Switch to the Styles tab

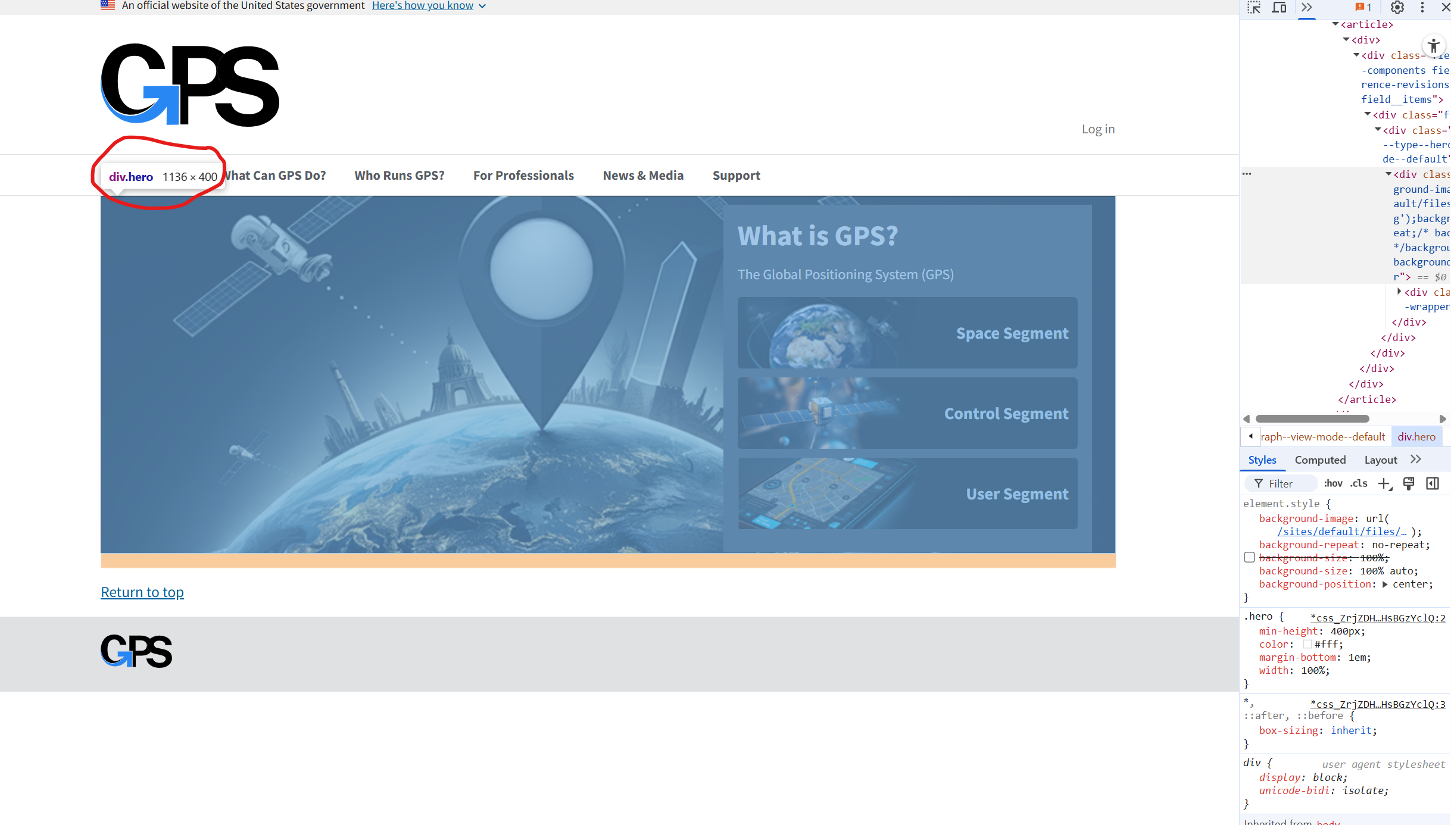1262,460
